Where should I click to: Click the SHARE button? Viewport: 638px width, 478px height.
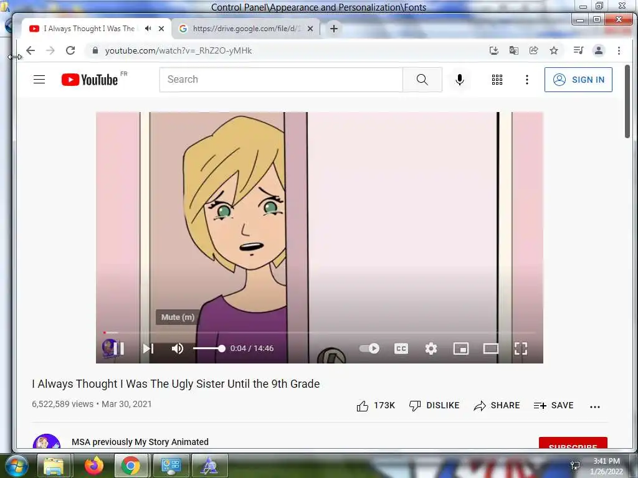pyautogui.click(x=497, y=406)
